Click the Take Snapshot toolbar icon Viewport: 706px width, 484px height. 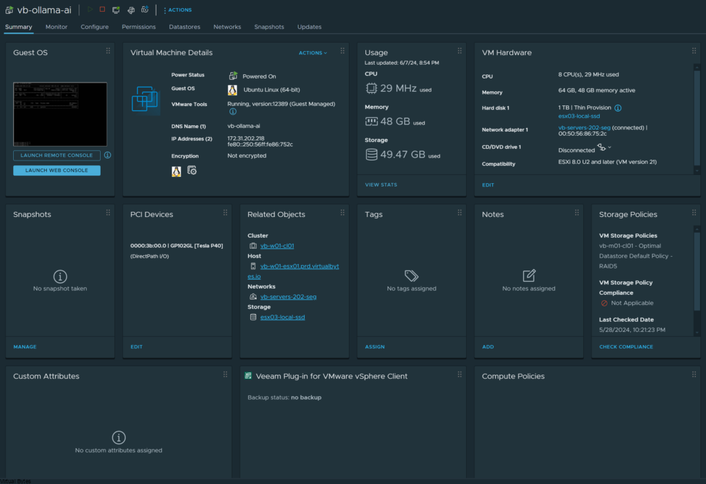click(x=145, y=10)
